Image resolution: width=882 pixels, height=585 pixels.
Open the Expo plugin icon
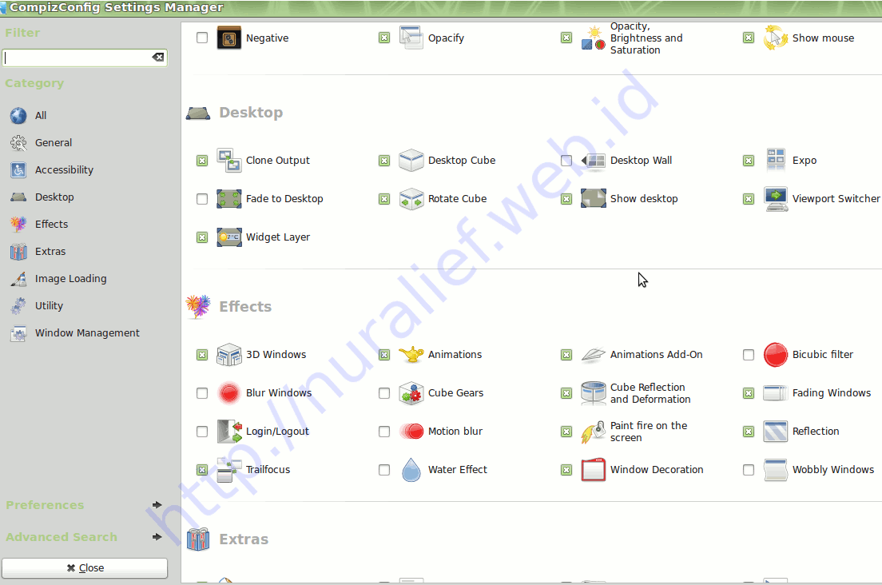pyautogui.click(x=776, y=161)
